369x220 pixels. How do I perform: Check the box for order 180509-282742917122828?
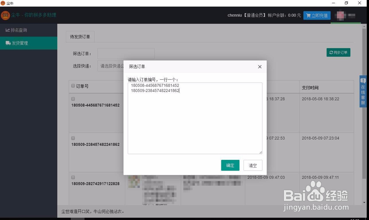pos(73,178)
